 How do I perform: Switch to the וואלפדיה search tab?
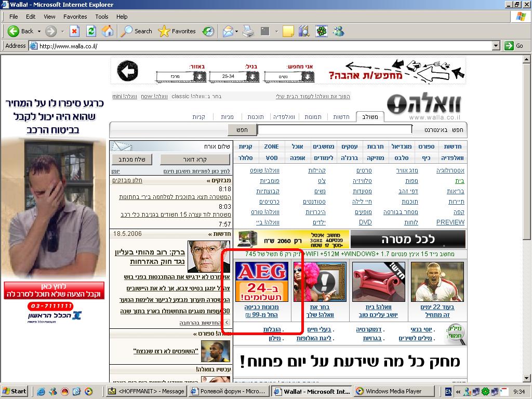284,117
